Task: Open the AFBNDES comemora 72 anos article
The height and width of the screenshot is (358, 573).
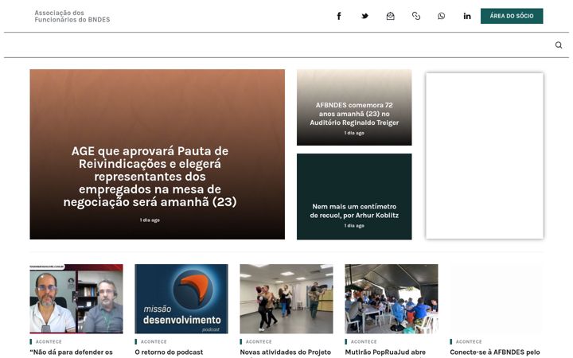Action: click(354, 114)
